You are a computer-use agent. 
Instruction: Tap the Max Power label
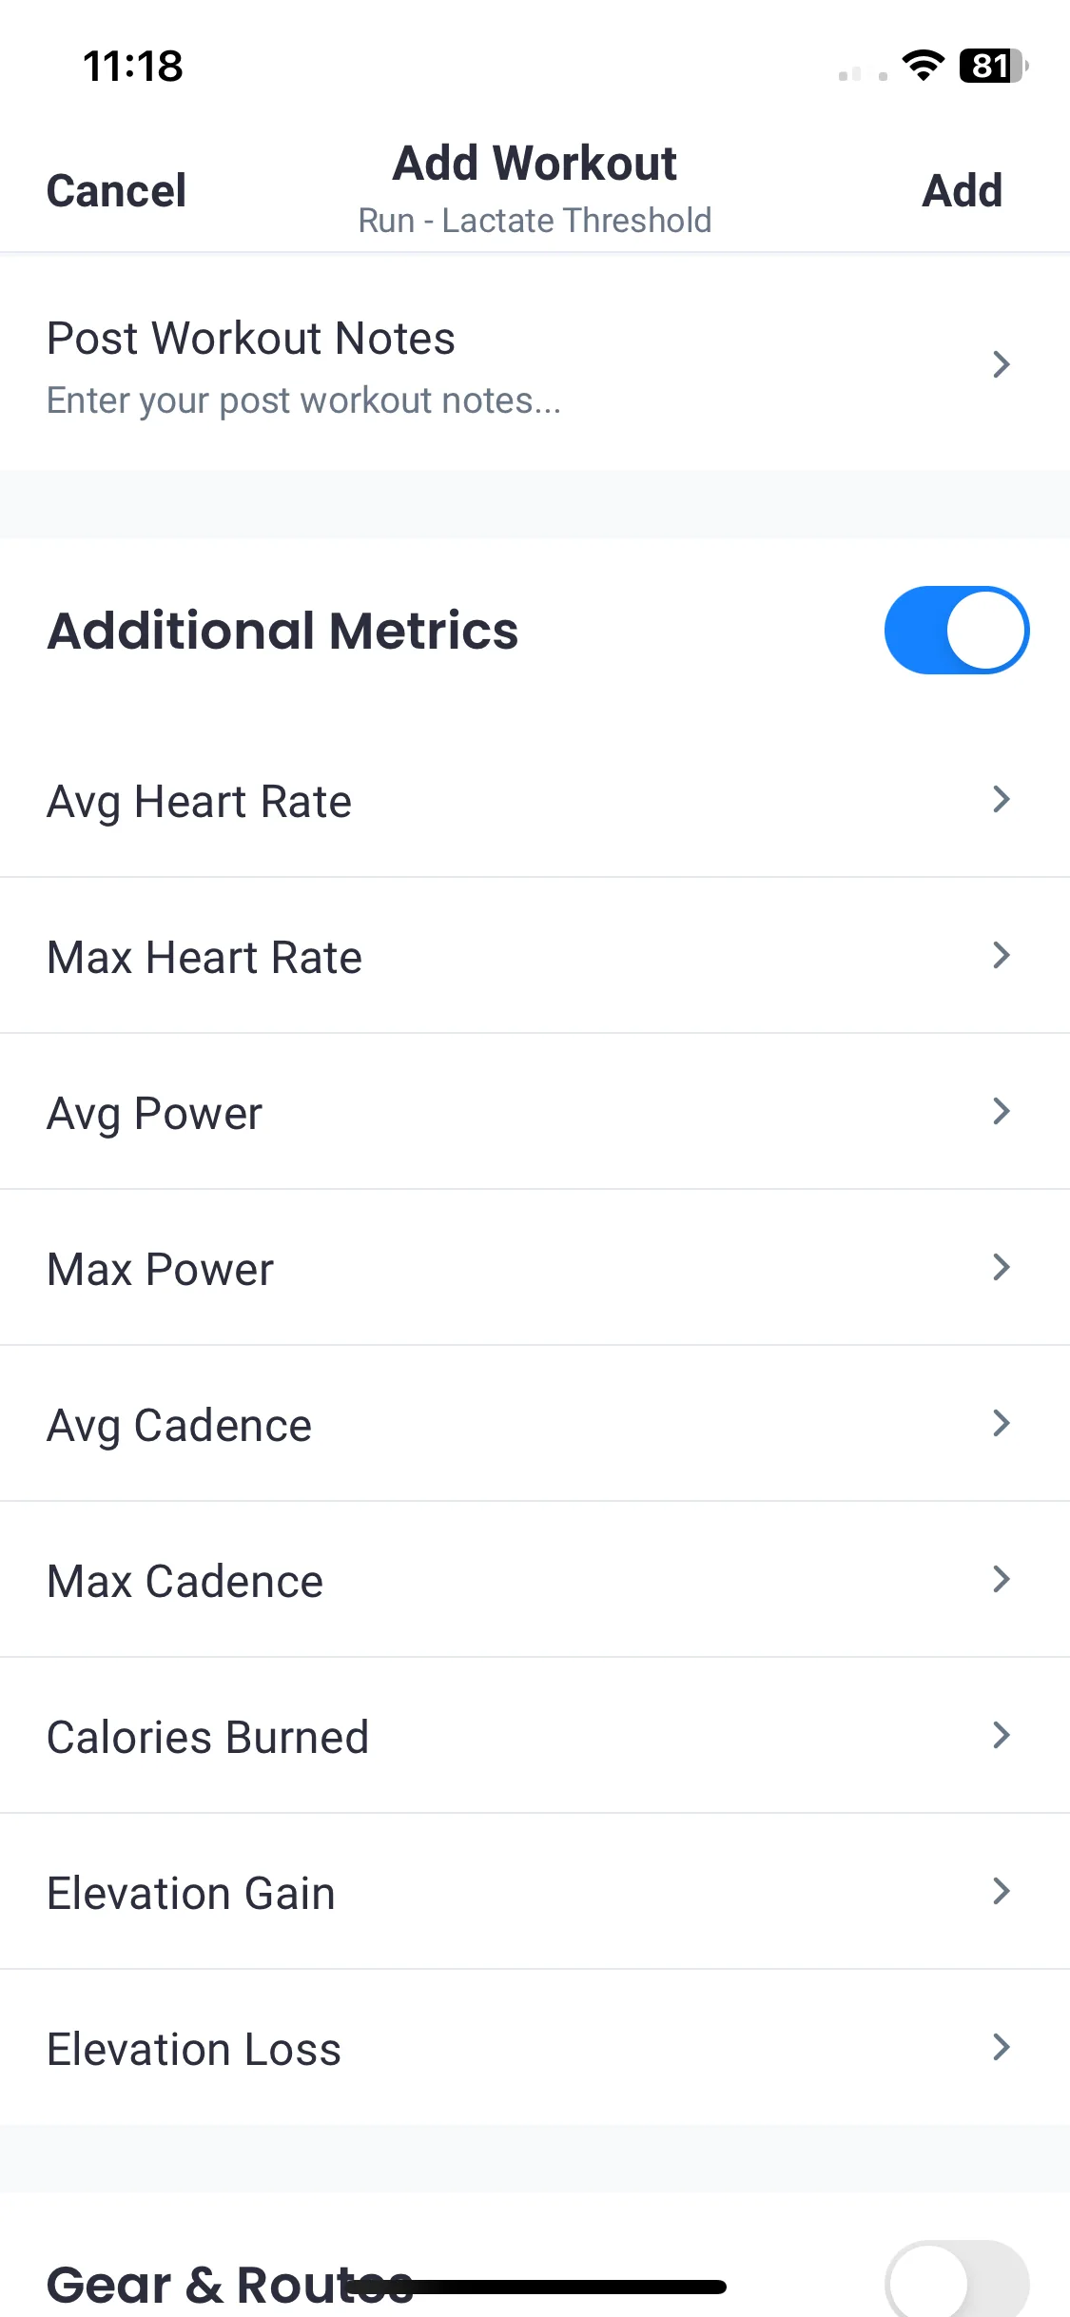pos(161,1269)
